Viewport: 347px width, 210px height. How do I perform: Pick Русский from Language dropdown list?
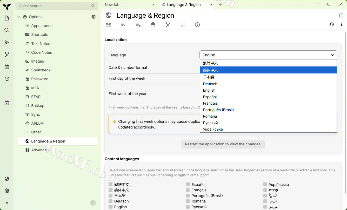point(268,123)
